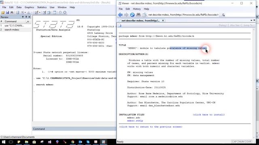Toggle the Review panel pin icon

point(26,17)
